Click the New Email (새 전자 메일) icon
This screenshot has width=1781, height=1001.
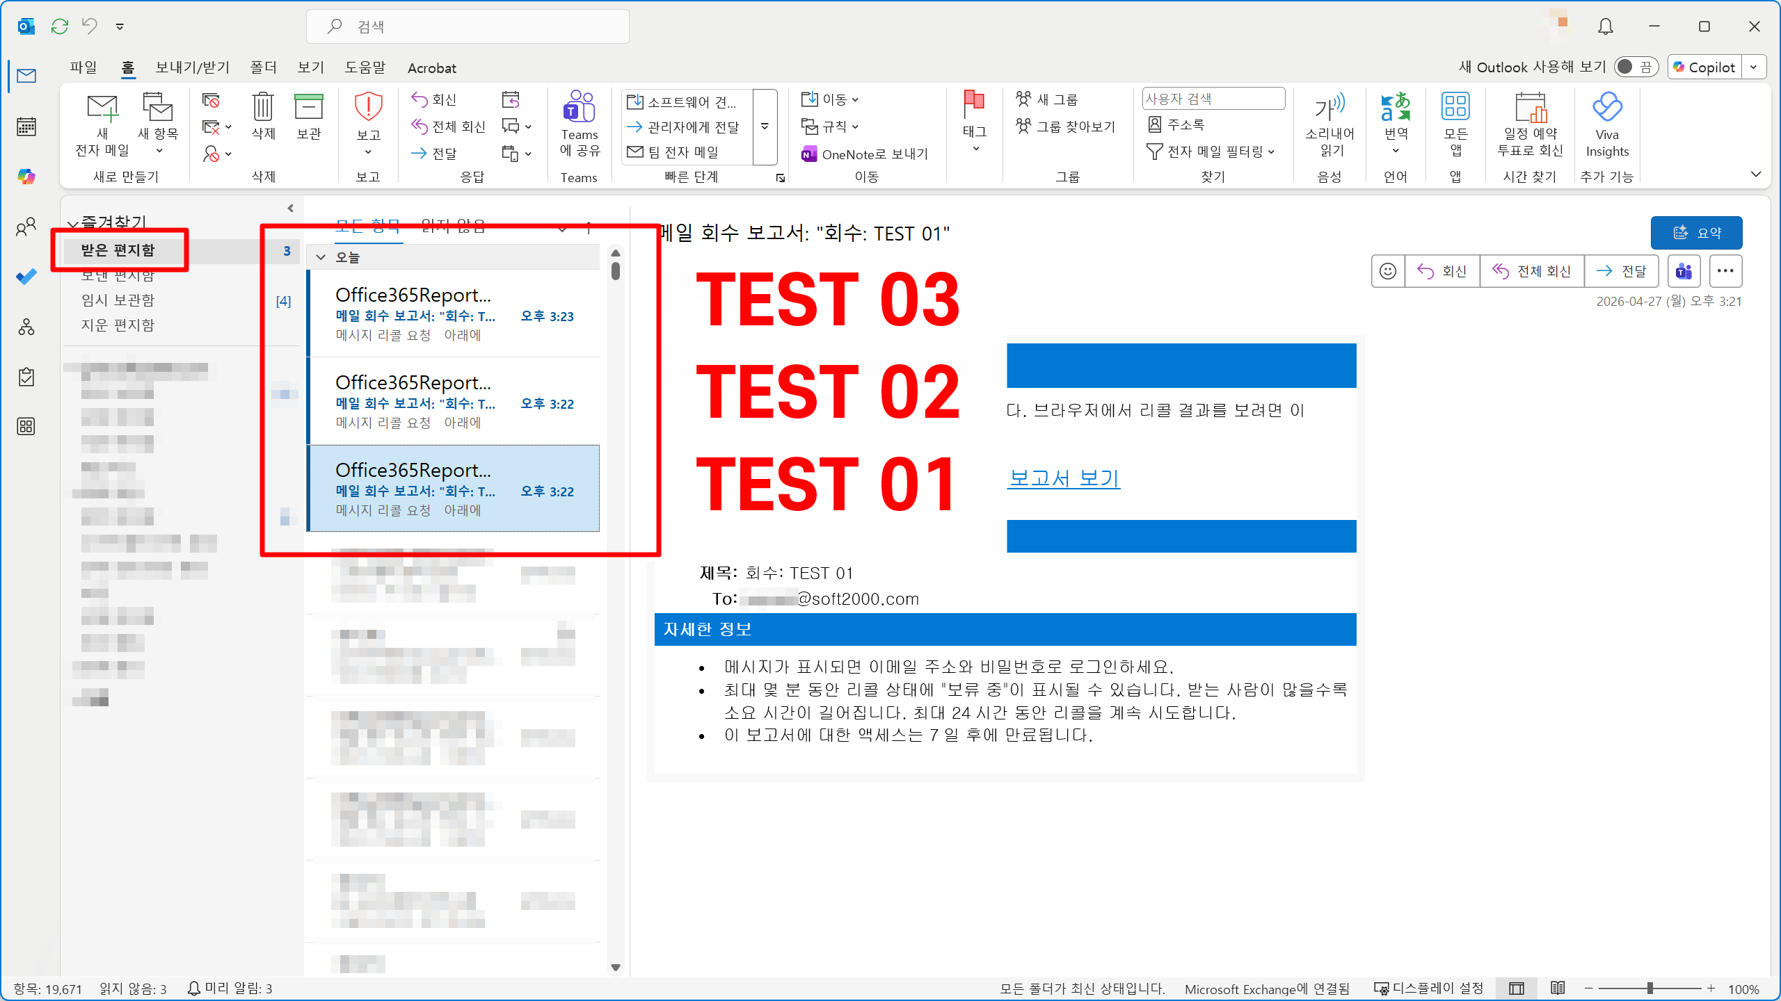(102, 108)
